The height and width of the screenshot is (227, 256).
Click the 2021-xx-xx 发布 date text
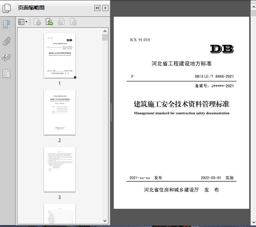coord(146,178)
